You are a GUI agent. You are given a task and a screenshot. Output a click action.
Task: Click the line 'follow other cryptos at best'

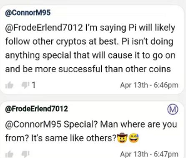click(x=62, y=41)
